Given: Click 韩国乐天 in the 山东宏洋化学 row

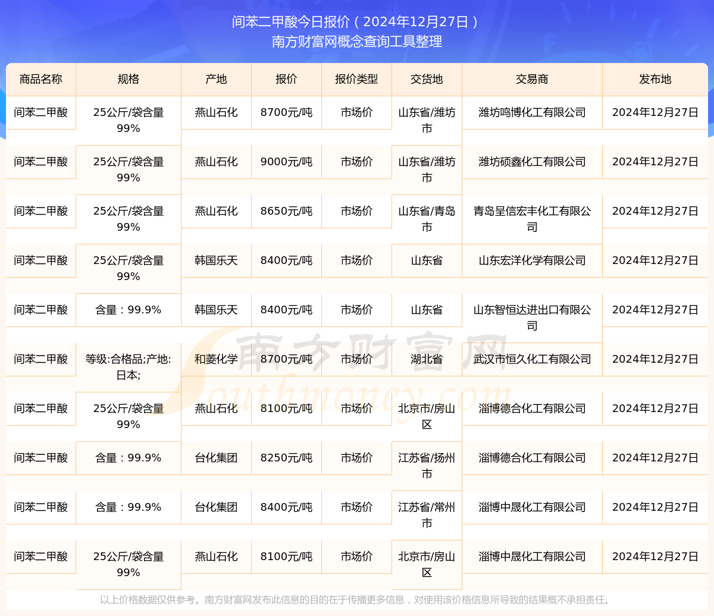Looking at the screenshot, I should pyautogui.click(x=216, y=260).
